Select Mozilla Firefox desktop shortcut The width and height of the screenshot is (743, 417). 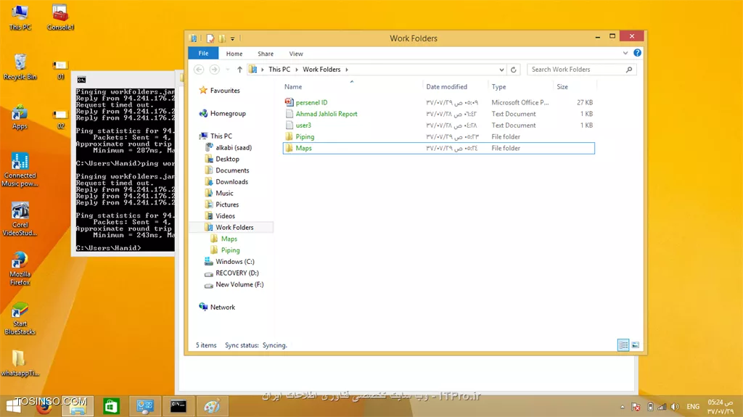pyautogui.click(x=20, y=268)
